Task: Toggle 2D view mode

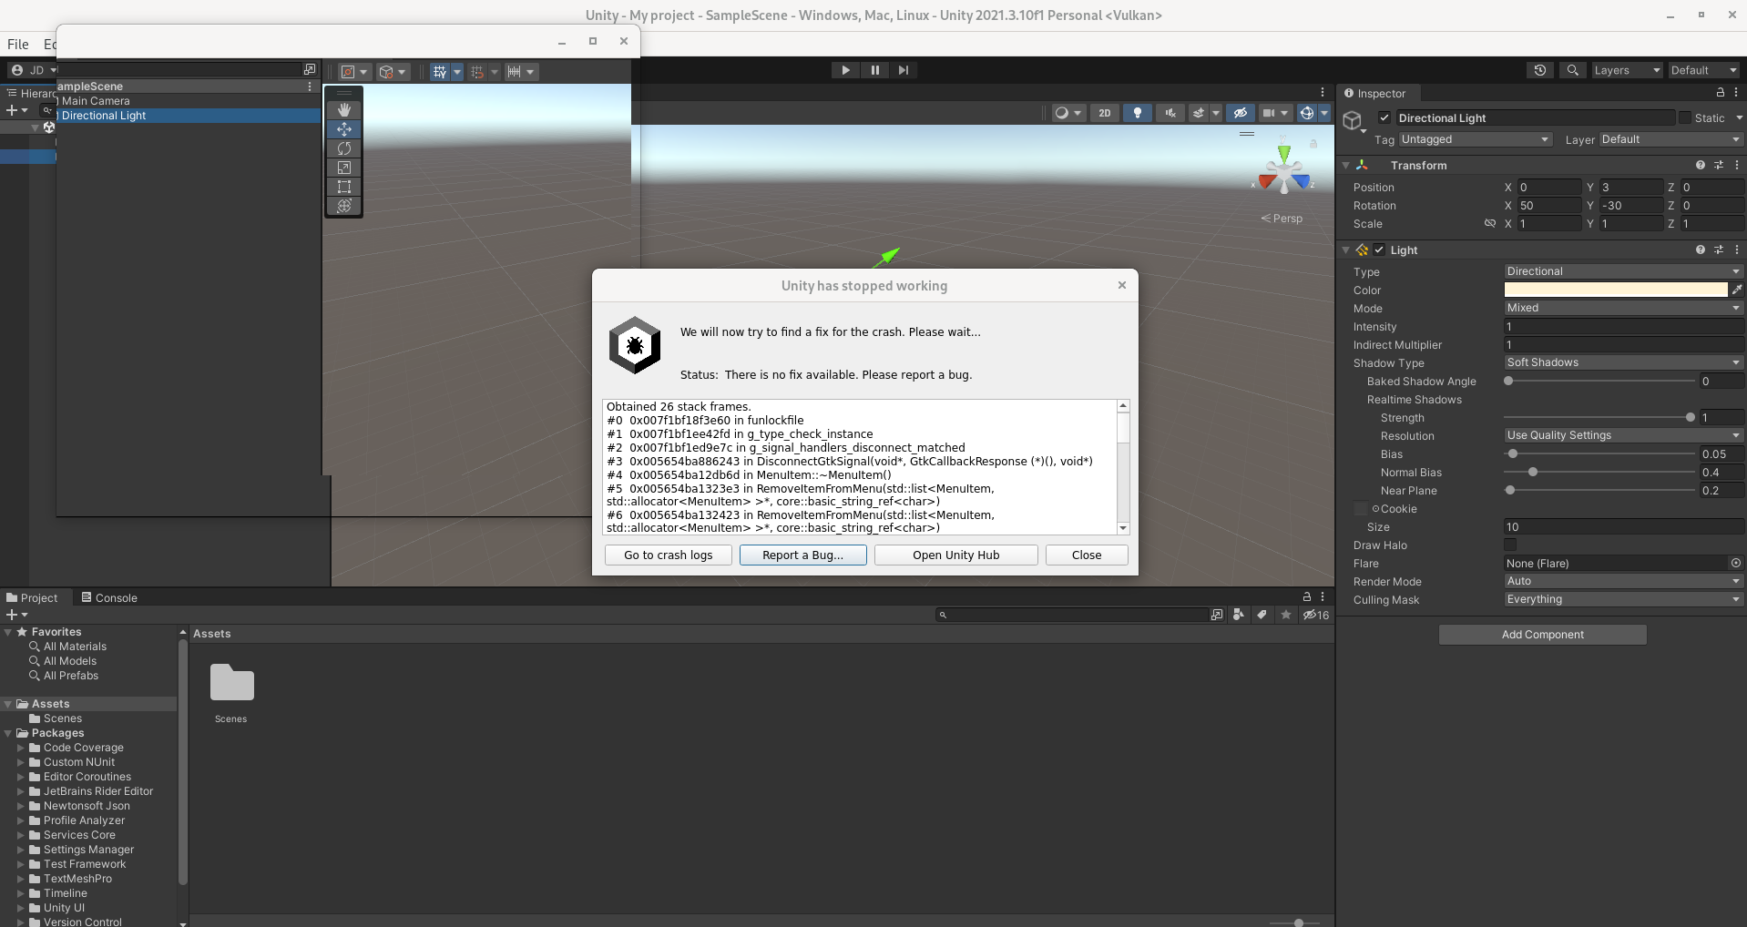Action: click(1105, 113)
